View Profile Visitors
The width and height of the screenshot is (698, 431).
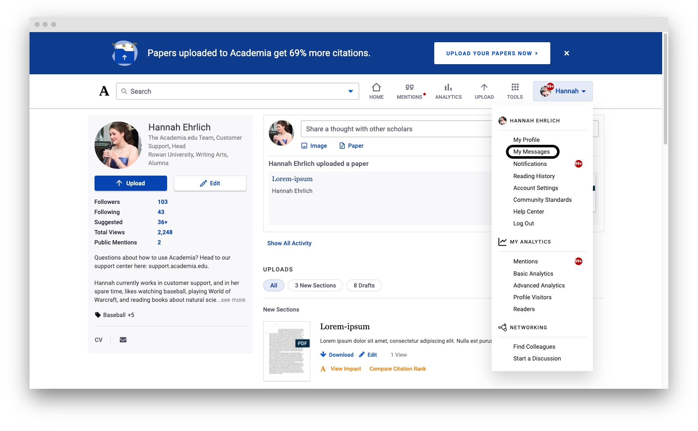tap(533, 297)
